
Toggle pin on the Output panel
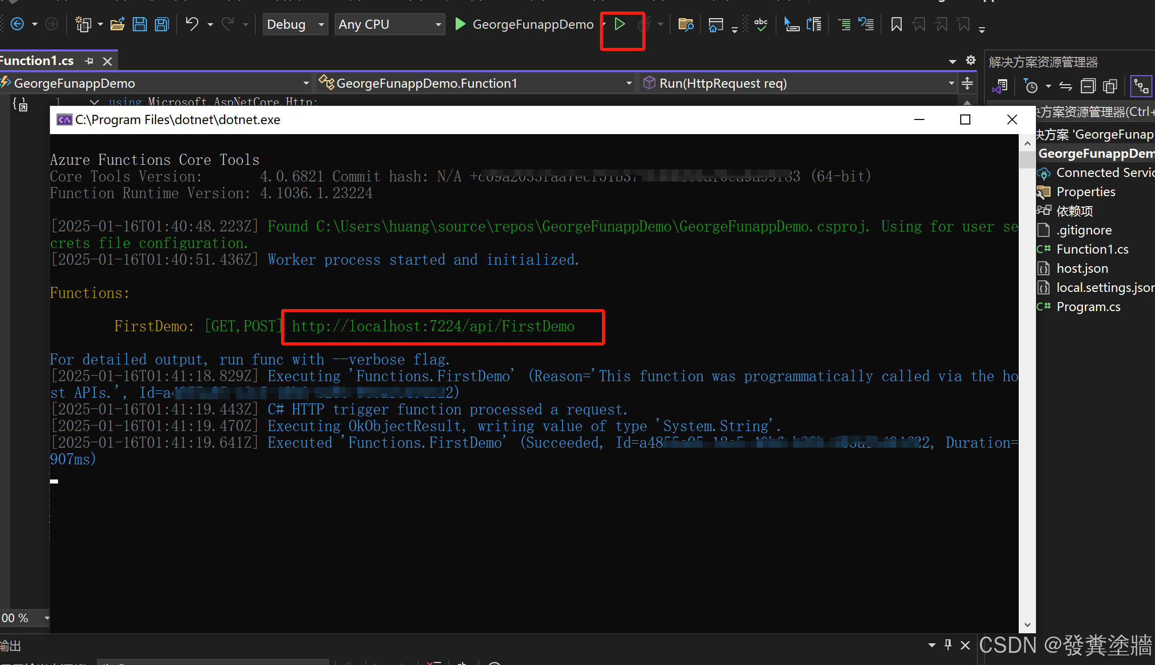click(x=948, y=644)
